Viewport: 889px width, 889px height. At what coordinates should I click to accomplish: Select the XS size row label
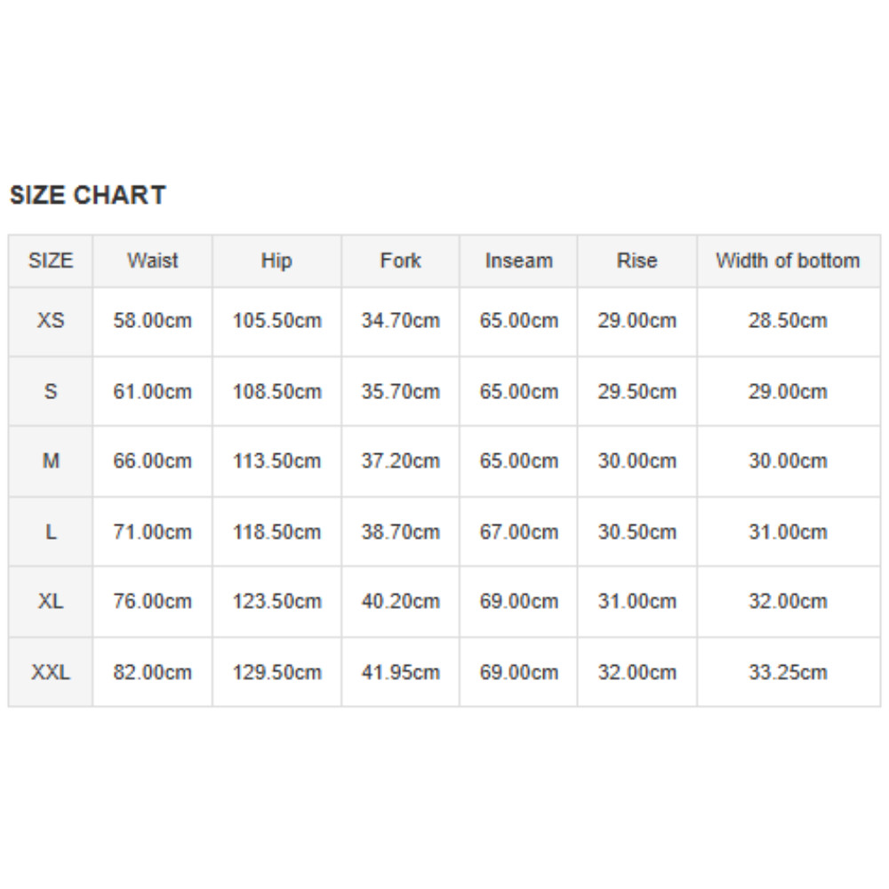[x=51, y=320]
